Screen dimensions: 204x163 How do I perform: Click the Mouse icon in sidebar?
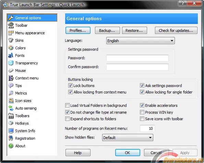tap(11, 71)
